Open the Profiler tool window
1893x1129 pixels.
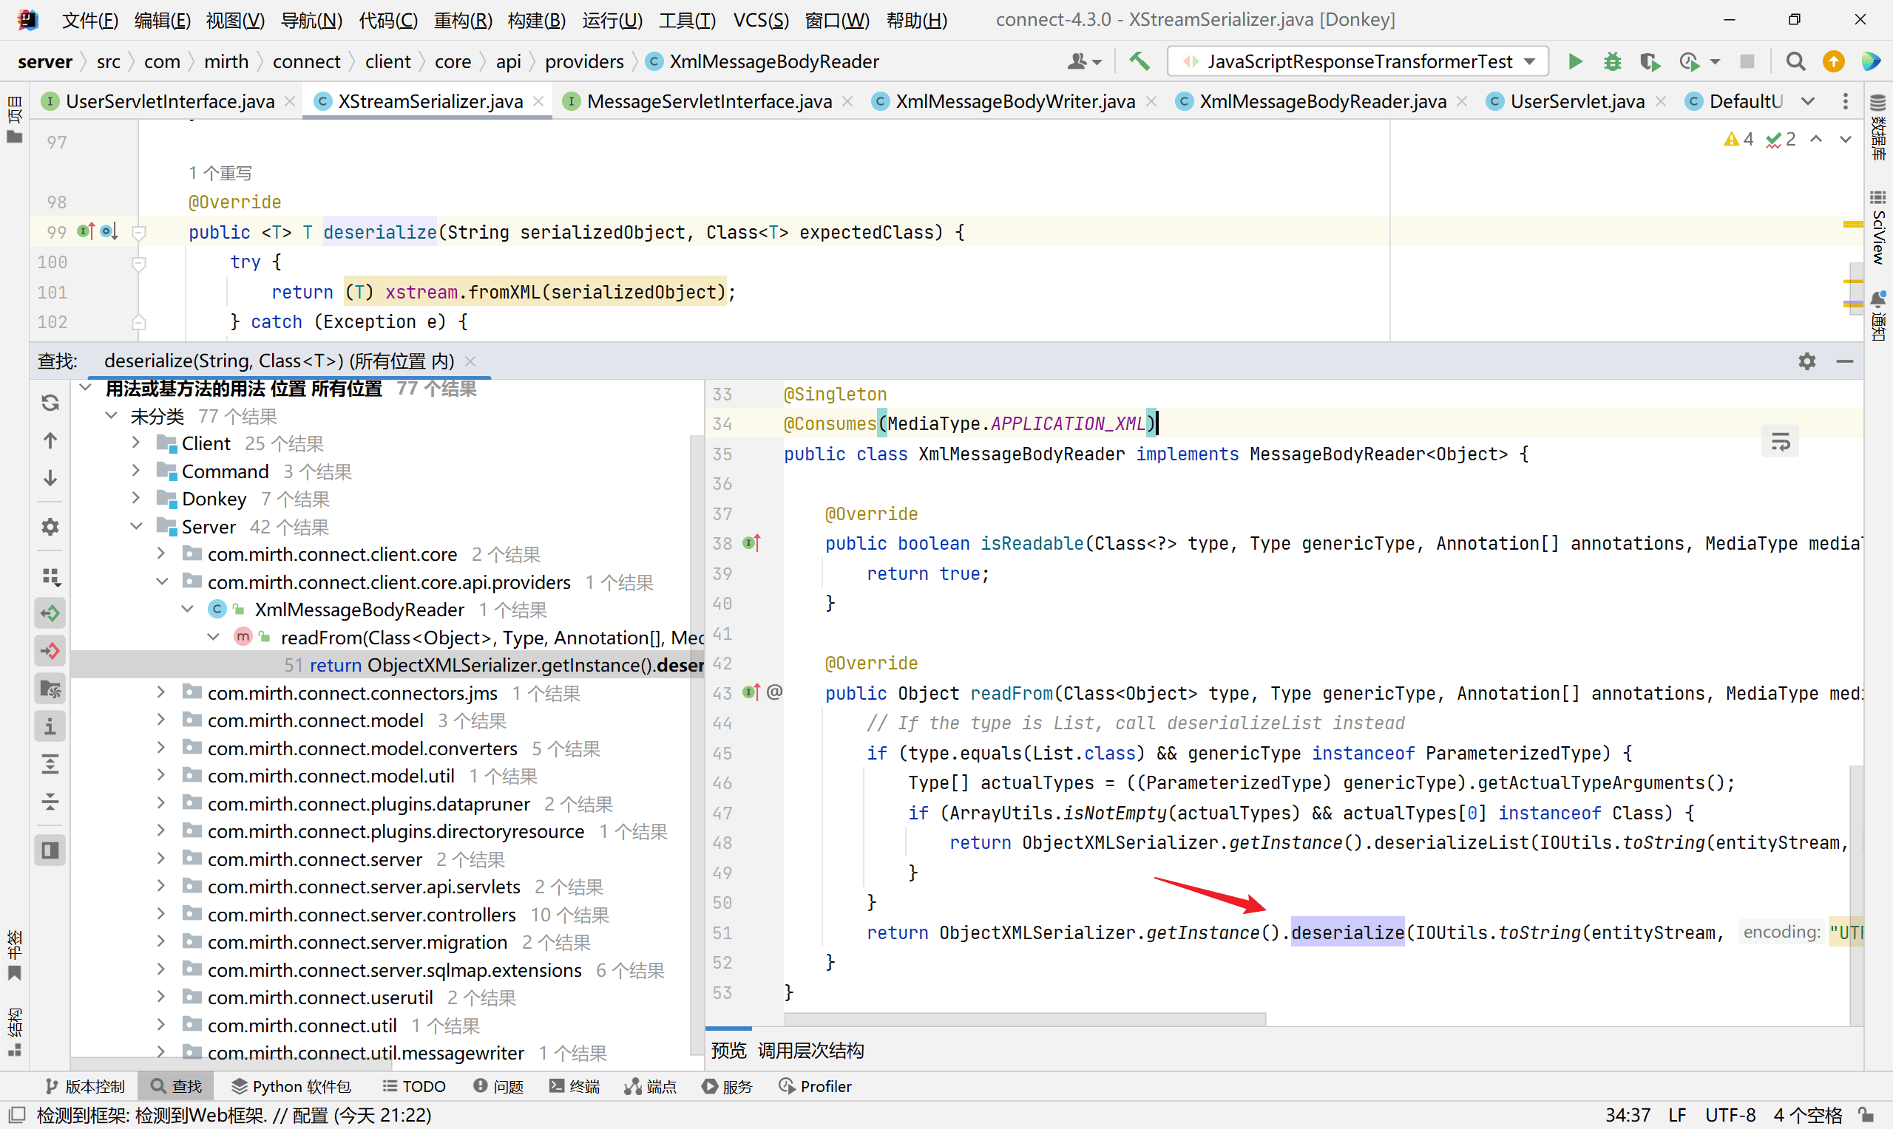pyautogui.click(x=815, y=1086)
